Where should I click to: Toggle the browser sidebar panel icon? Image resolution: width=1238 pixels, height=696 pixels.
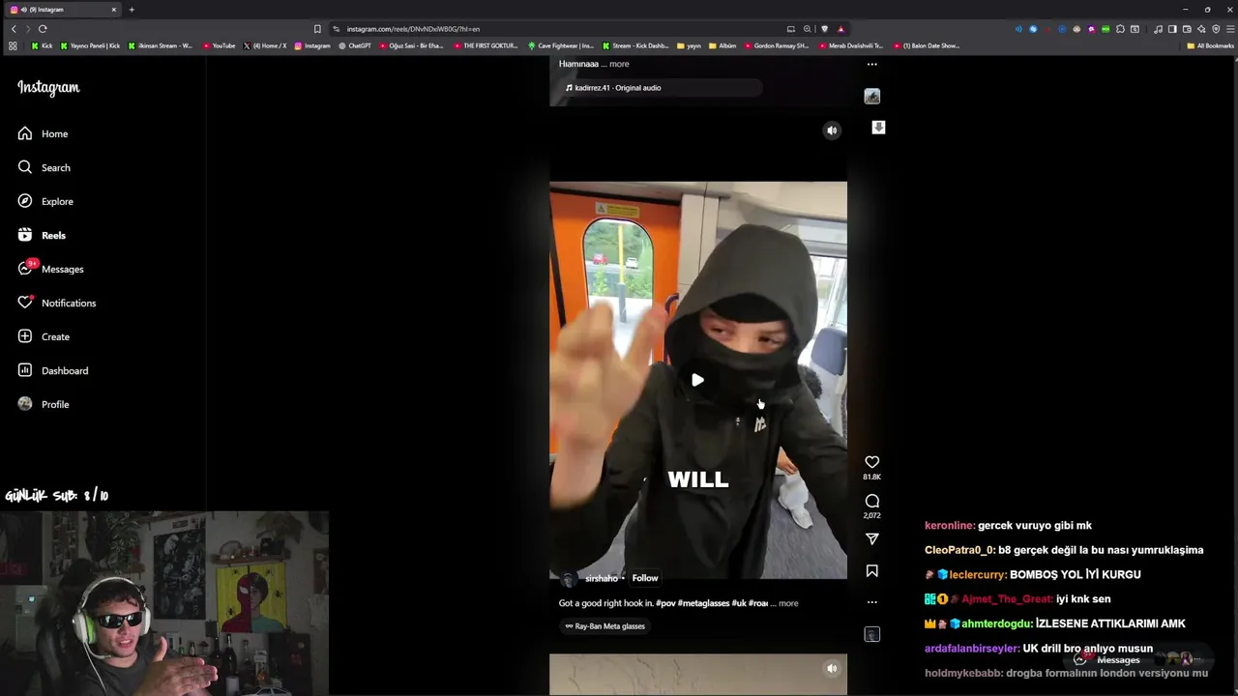1171,29
